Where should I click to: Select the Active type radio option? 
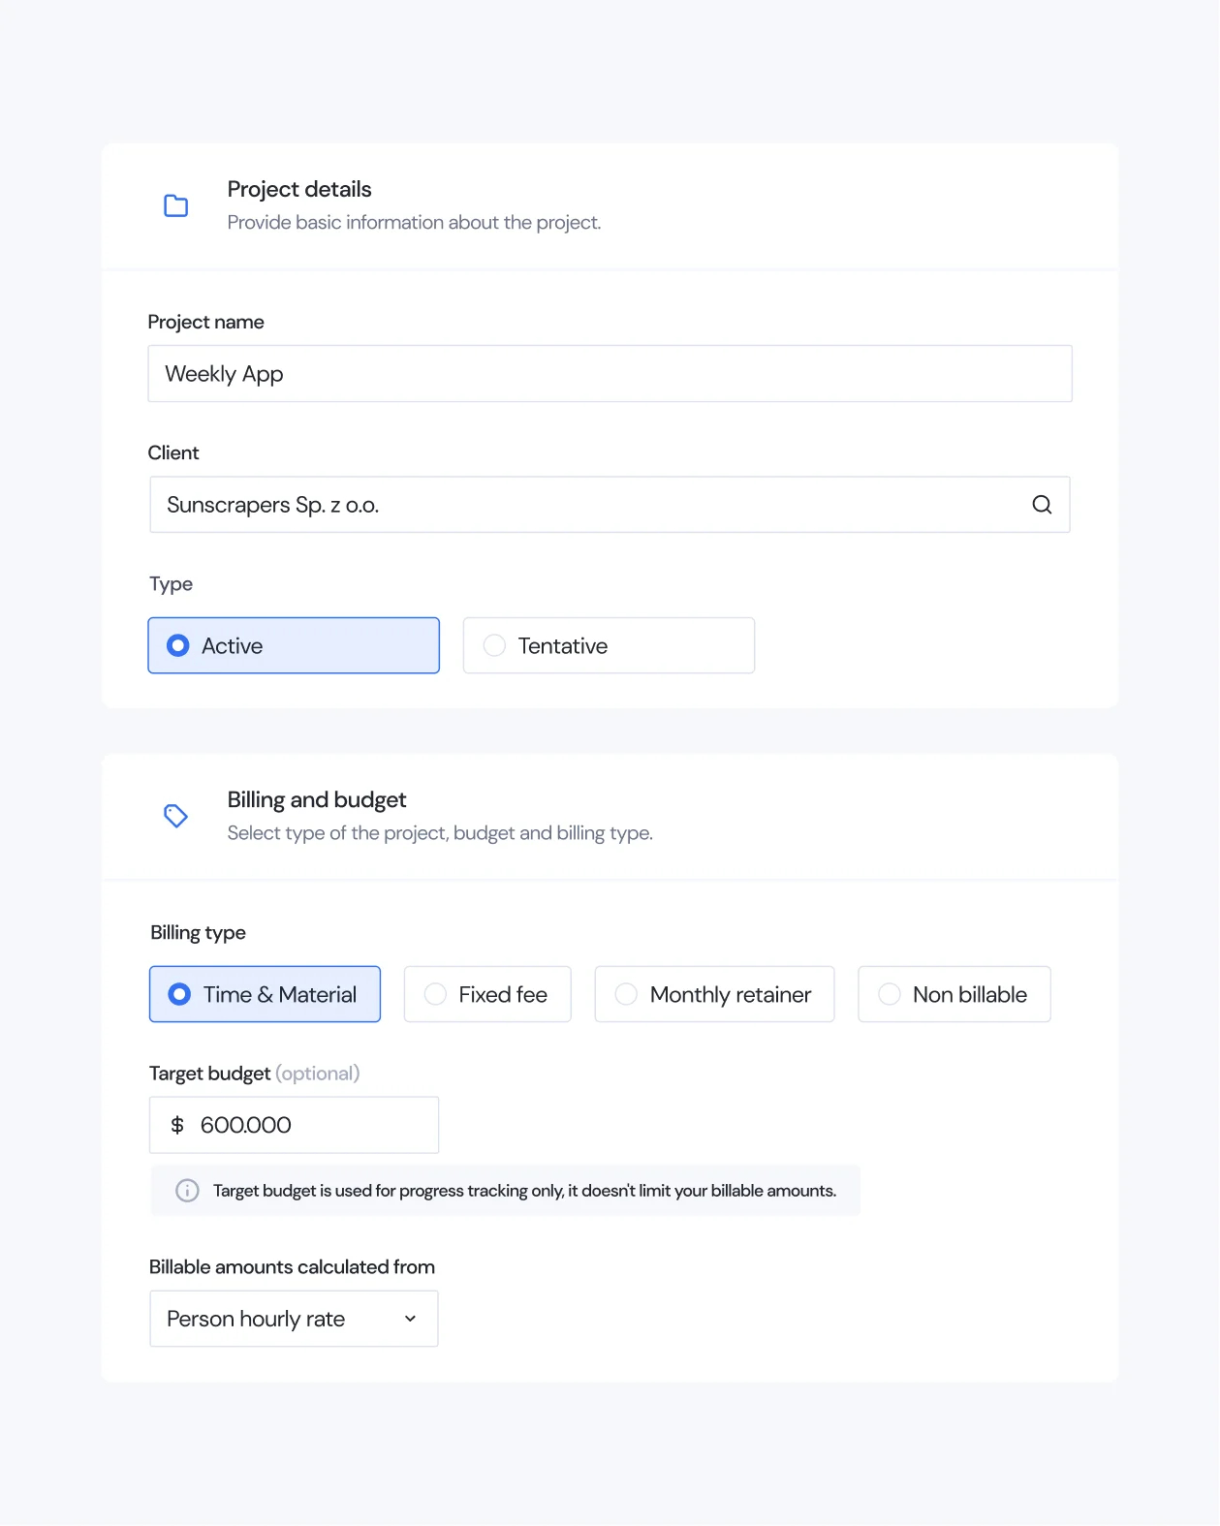tap(294, 645)
